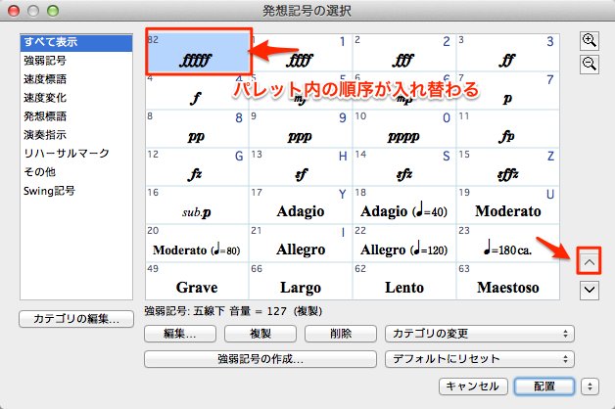Select the pp dynamic cell
Viewport: 615px width, 409px height.
197,128
